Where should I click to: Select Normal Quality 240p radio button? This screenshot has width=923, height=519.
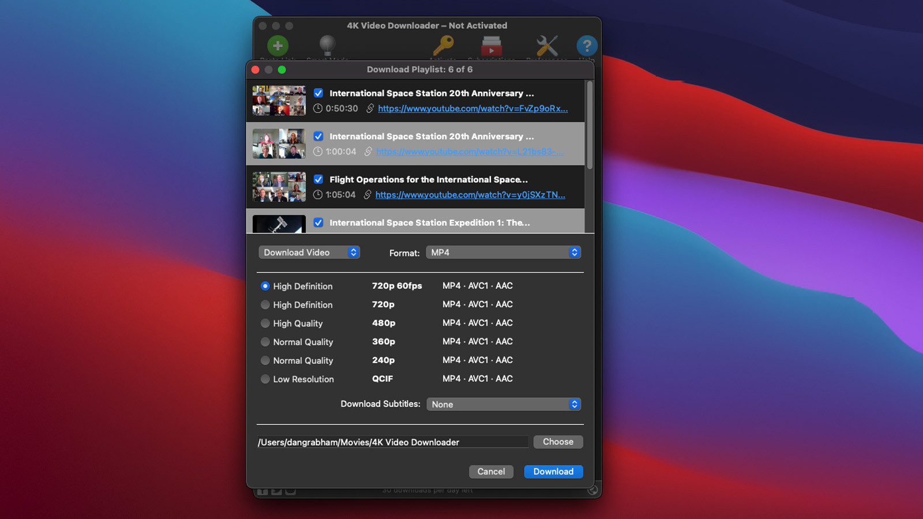pyautogui.click(x=265, y=360)
